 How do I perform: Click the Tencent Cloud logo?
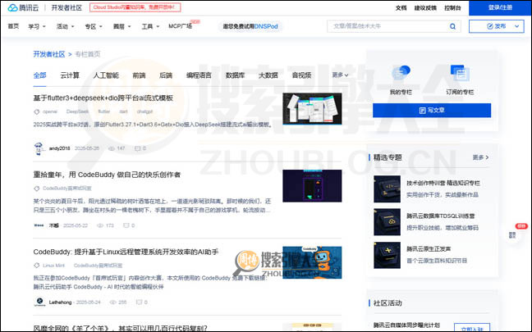pyautogui.click(x=23, y=7)
